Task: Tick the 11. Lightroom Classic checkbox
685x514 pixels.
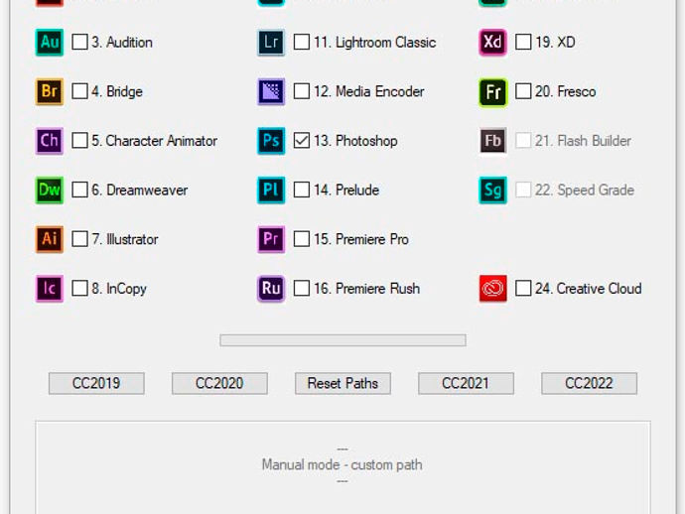Action: tap(302, 43)
